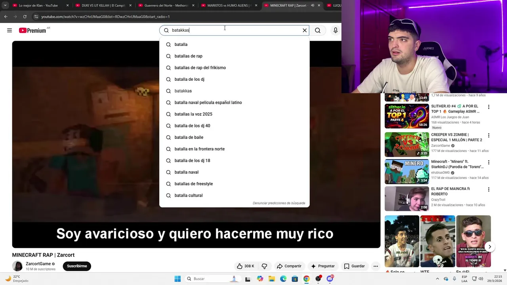Viewport: 507px width, 285px height.
Task: Open options for the Minero video
Action: tap(488, 162)
